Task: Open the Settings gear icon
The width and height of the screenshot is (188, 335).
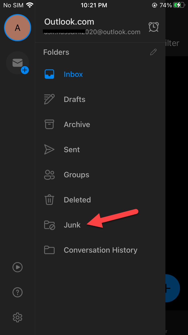Action: (18, 318)
